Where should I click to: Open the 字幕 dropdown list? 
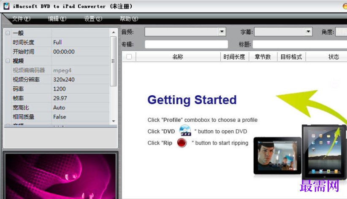tap(308, 32)
